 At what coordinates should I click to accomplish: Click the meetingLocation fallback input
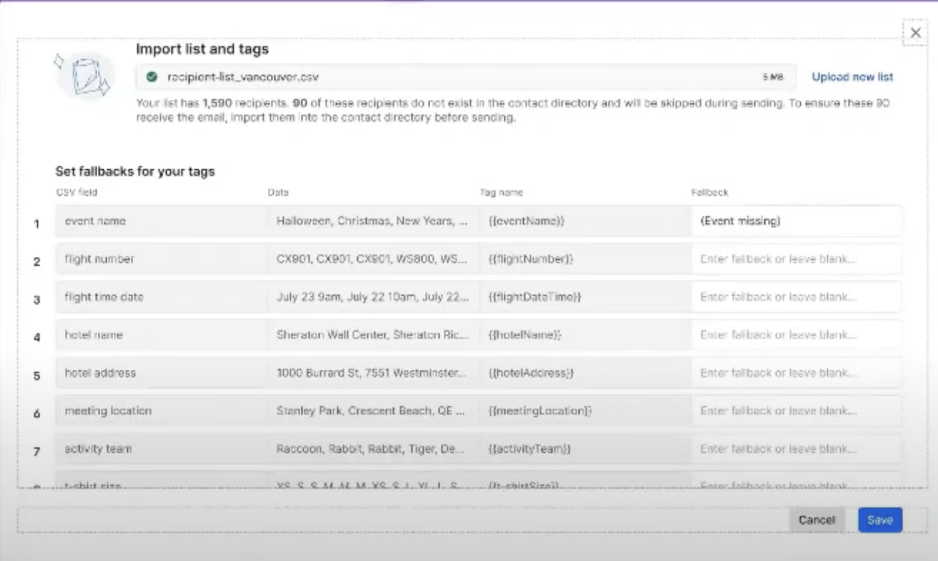(797, 410)
